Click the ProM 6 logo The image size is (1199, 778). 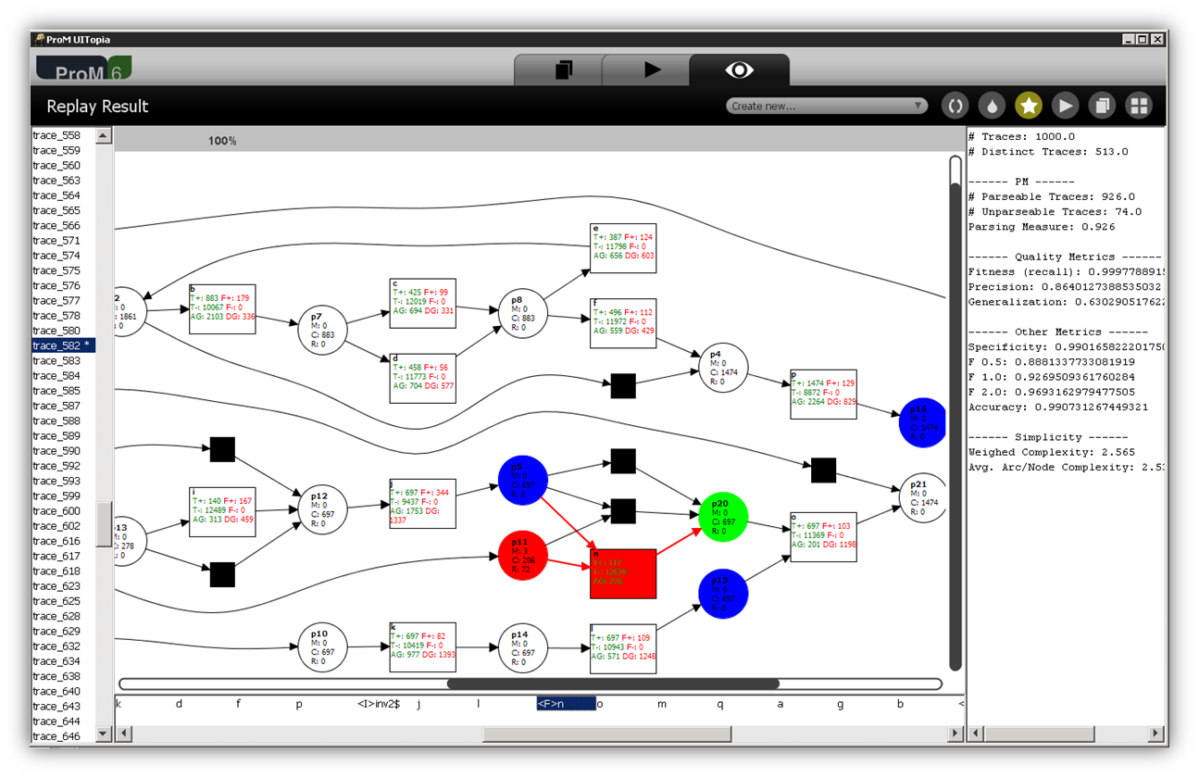[84, 69]
